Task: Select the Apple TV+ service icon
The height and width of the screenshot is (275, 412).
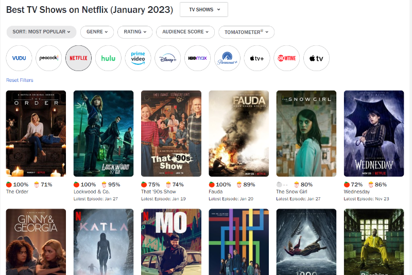Action: point(256,58)
